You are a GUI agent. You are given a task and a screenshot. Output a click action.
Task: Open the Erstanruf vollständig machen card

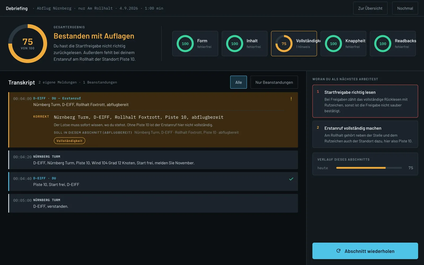pyautogui.click(x=365, y=134)
